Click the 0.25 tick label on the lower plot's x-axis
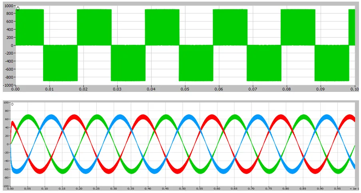The image size is (361, 193). 96,188
